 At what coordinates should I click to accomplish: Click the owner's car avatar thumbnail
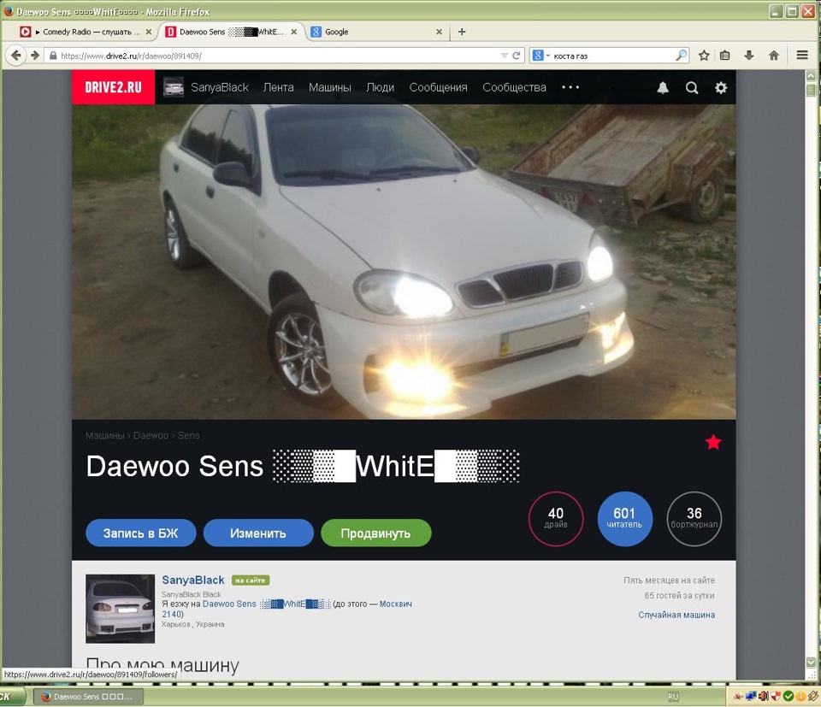click(x=120, y=609)
